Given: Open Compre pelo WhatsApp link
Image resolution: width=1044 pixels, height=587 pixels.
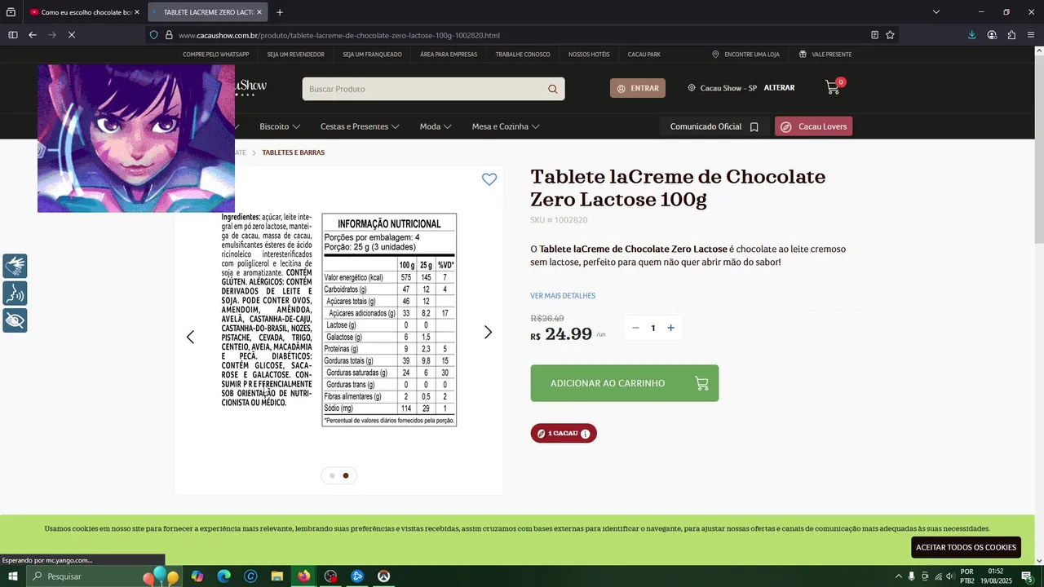Looking at the screenshot, I should (x=215, y=55).
